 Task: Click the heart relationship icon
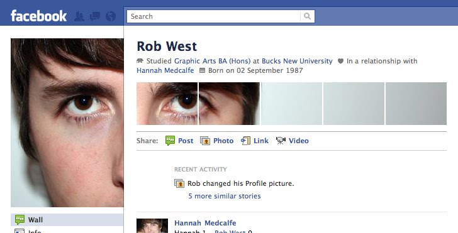click(340, 62)
